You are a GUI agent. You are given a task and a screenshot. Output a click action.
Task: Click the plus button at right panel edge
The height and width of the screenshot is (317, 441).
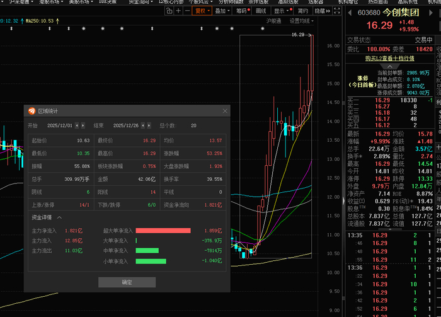point(438,147)
